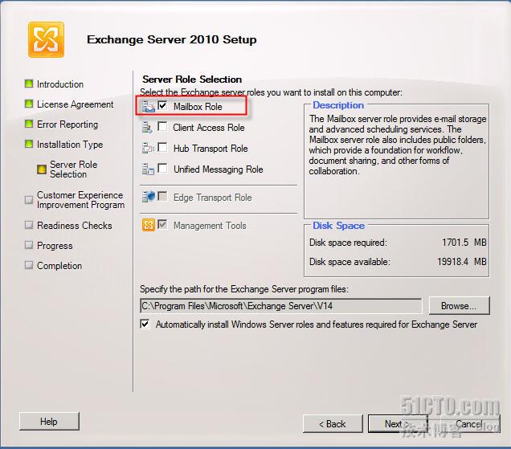
Task: Select the Server Role Selection step
Action: (x=73, y=169)
